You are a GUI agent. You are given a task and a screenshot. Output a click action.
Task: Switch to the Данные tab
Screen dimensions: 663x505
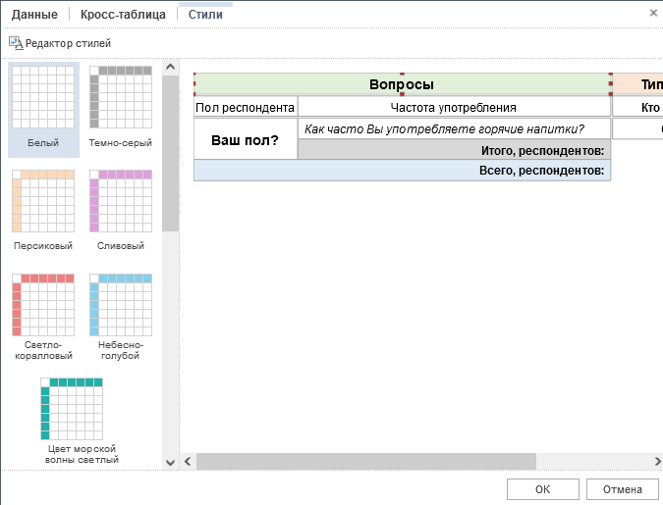click(x=34, y=15)
